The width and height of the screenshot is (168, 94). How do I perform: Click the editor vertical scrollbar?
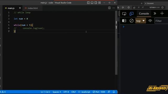pos(116,43)
